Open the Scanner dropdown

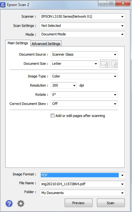(x=82, y=17)
